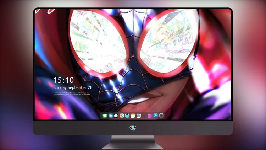Image resolution: width=266 pixels, height=150 pixels.
Task: Open the yellow Notes app in dock
Action: point(133,116)
